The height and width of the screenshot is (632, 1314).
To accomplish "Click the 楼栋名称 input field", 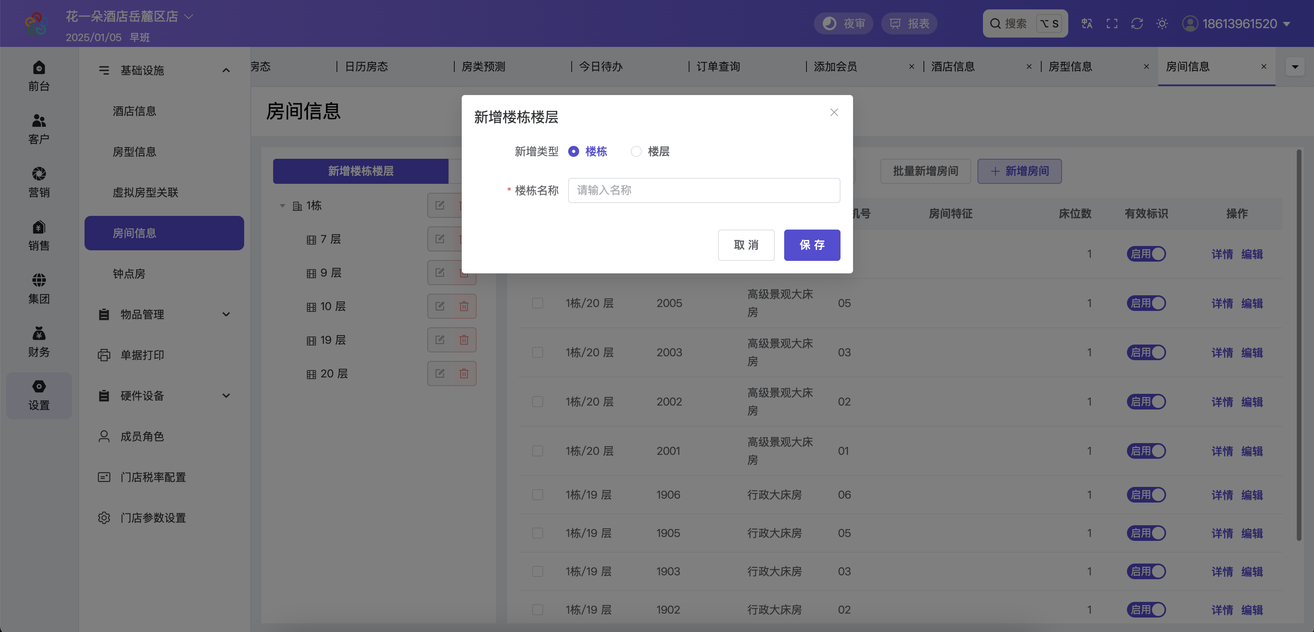I will point(704,190).
